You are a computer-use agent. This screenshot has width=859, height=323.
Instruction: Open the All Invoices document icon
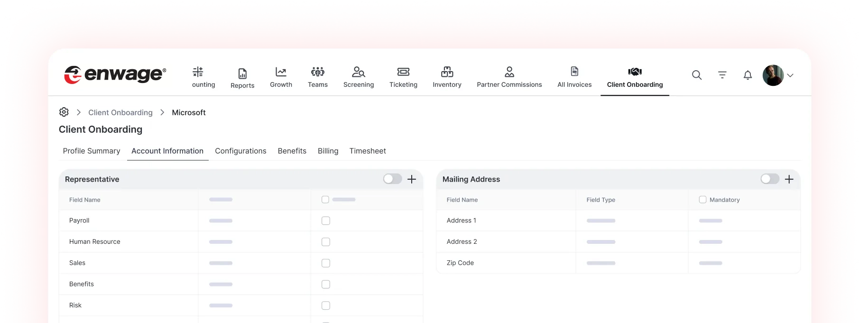click(574, 72)
